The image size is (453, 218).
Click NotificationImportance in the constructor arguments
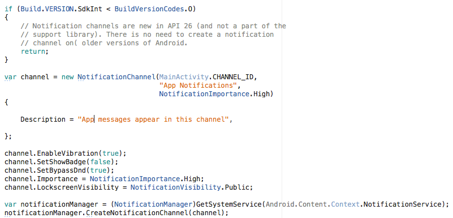coord(204,94)
